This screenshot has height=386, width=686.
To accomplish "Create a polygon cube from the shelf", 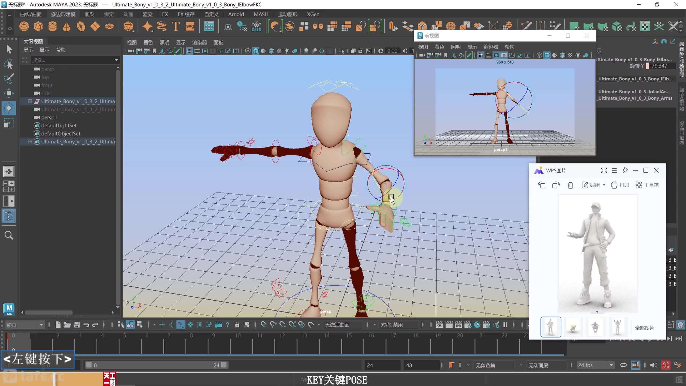I will tap(38, 27).
